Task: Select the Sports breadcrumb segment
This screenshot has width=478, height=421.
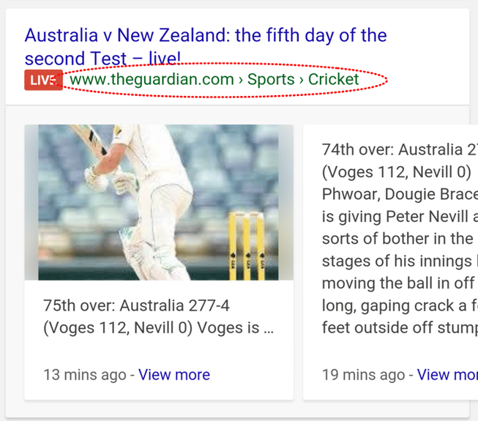Action: 270,80
